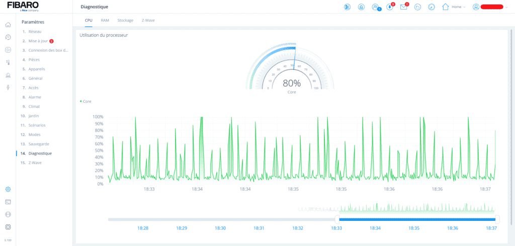Select the settings gear icon in sidebar
The image size is (515, 246).
[8, 189]
